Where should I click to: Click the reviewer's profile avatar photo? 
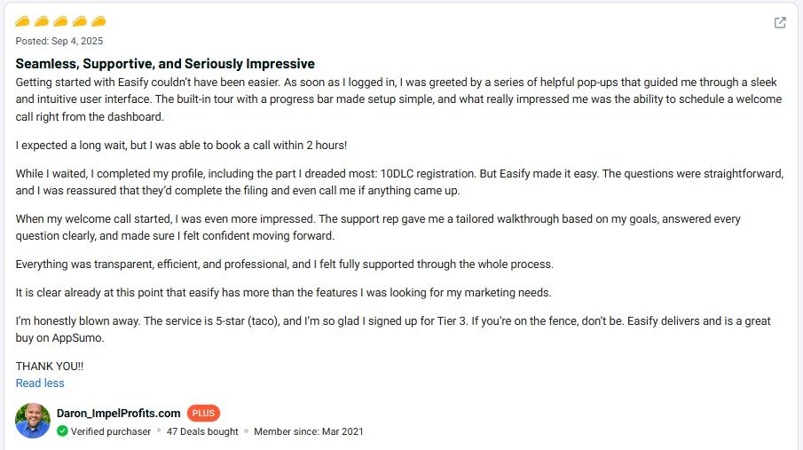[x=33, y=421]
